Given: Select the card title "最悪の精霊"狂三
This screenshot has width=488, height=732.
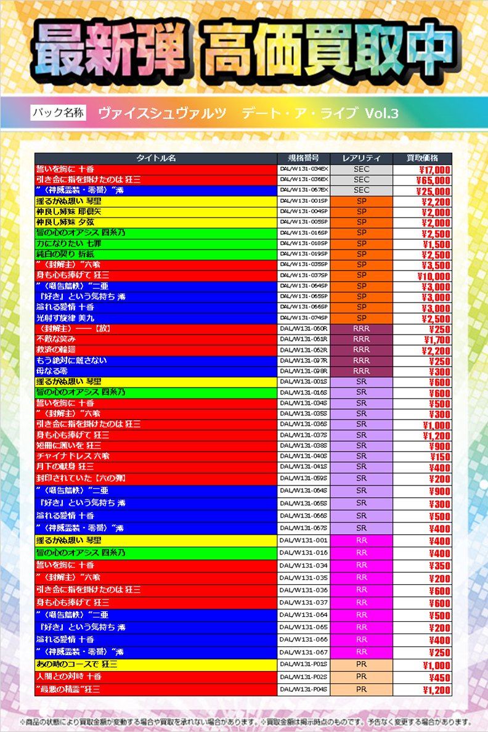Looking at the screenshot, I should 68,689.
